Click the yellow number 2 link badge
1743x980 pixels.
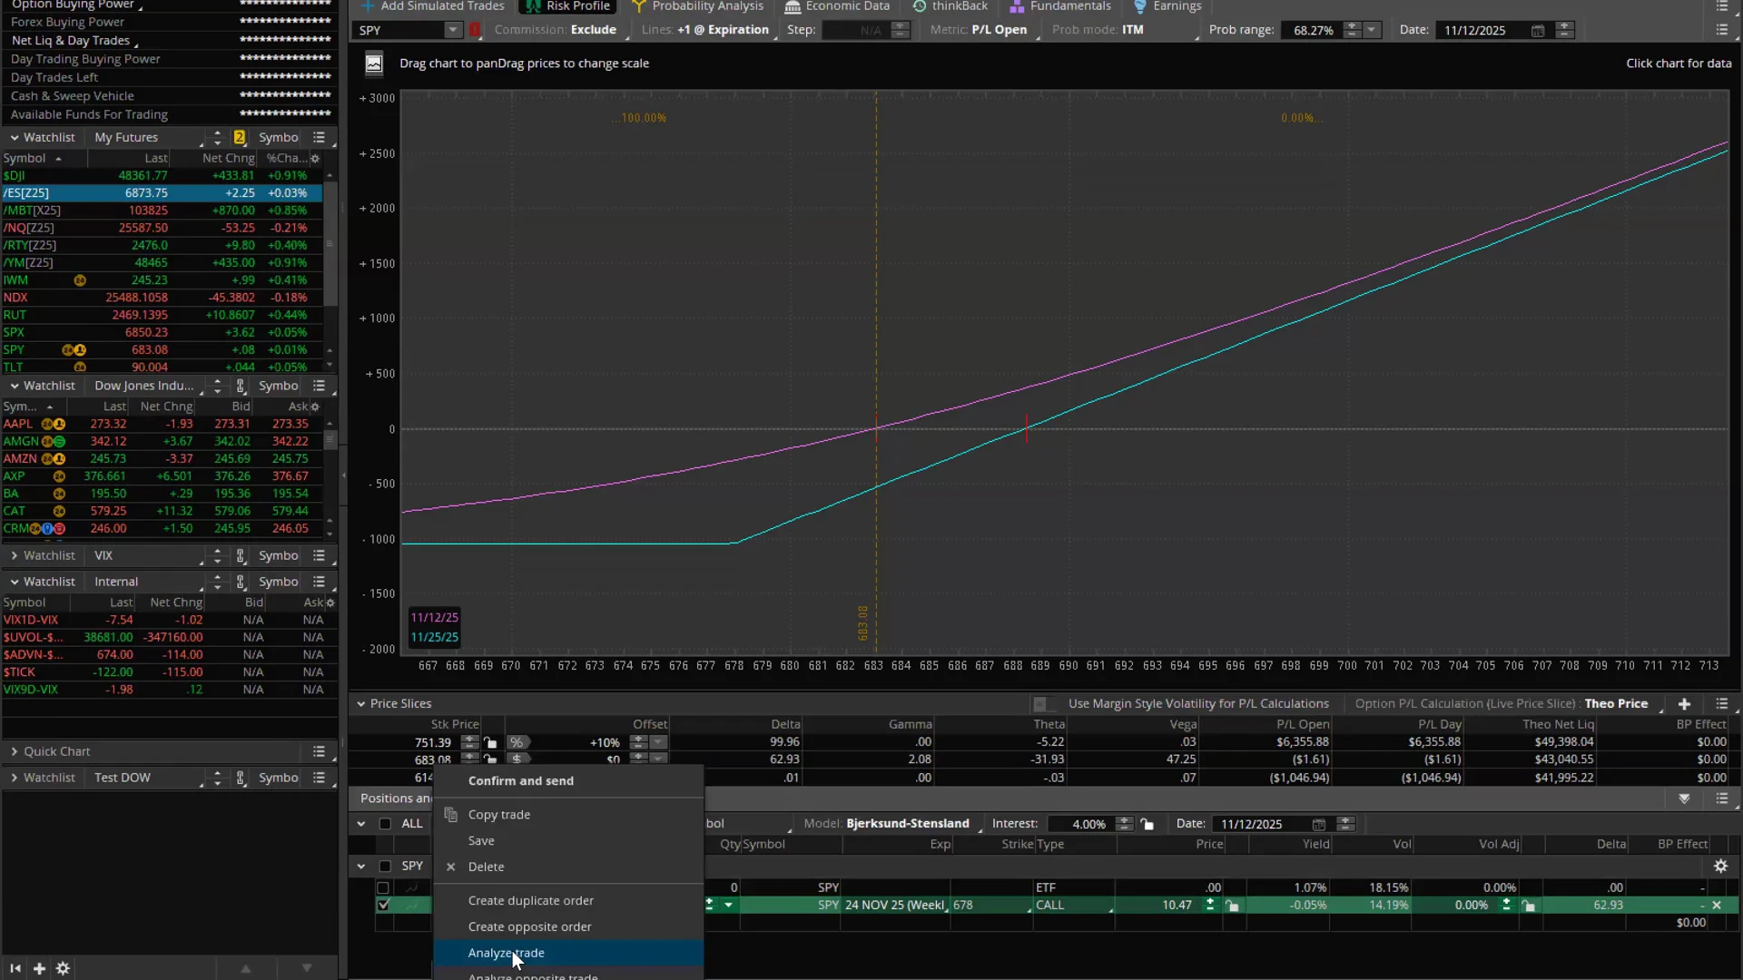(239, 137)
